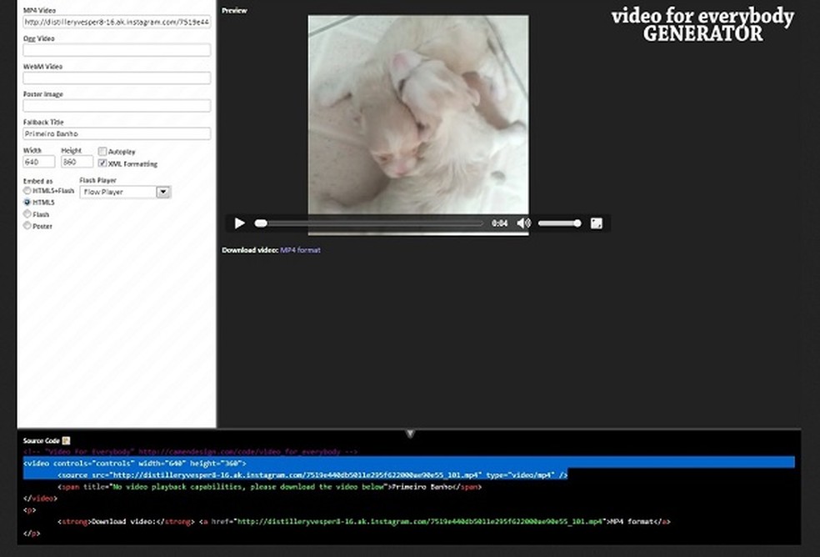820x557 pixels.
Task: Click the empty Ogg Video field
Action: [117, 49]
